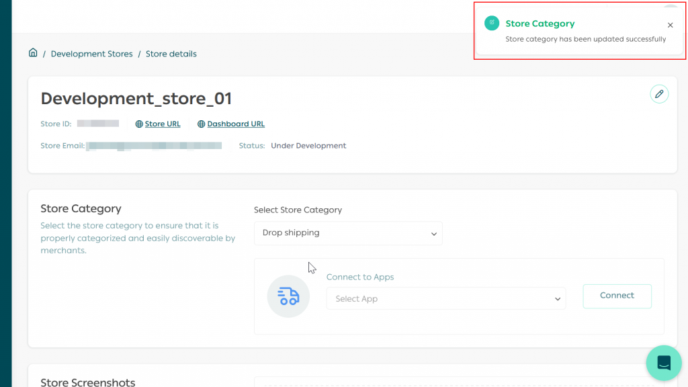Image resolution: width=688 pixels, height=387 pixels.
Task: Click the notification success message text
Action: 586,39
